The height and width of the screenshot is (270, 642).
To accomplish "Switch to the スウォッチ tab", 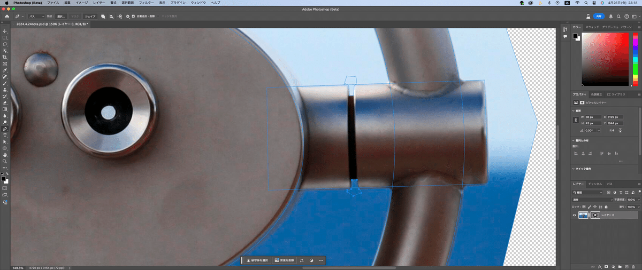I will 592,27.
